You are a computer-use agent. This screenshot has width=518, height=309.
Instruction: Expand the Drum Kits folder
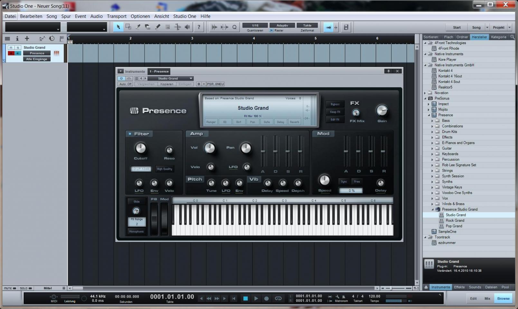432,132
